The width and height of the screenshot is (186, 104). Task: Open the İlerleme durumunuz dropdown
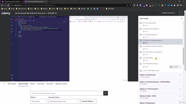[x=169, y=13]
